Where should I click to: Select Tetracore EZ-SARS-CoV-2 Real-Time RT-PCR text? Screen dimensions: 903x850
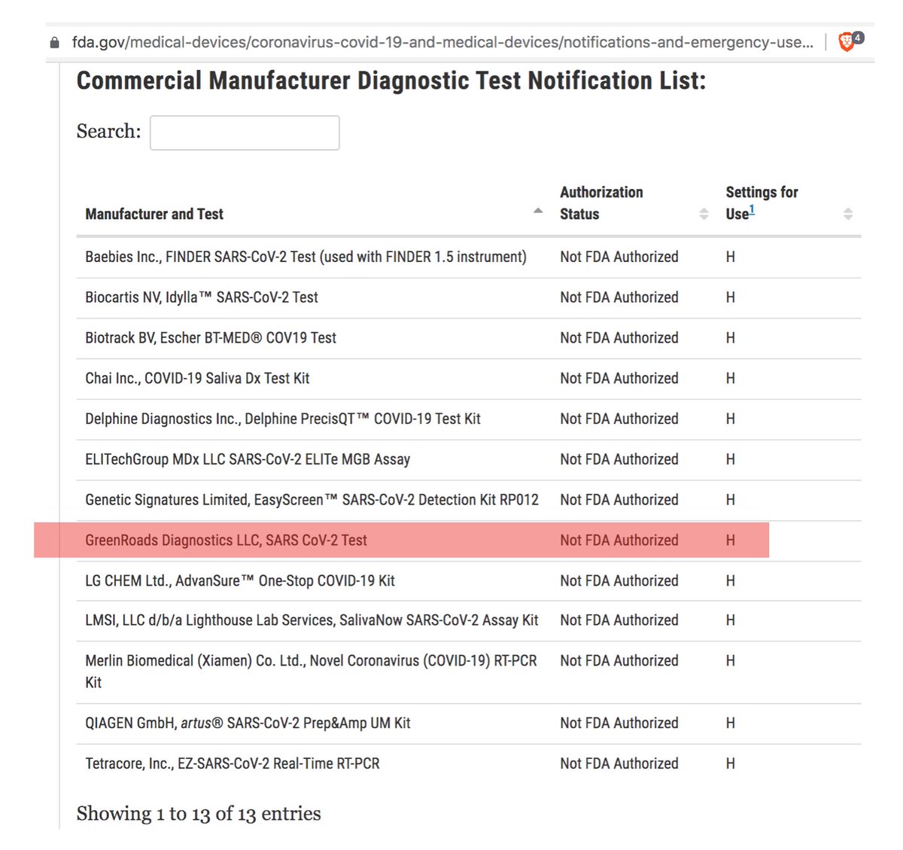coord(233,763)
